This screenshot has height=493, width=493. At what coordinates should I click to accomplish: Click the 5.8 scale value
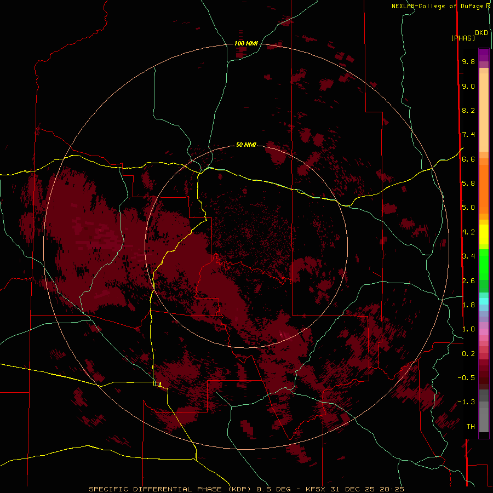click(x=468, y=184)
